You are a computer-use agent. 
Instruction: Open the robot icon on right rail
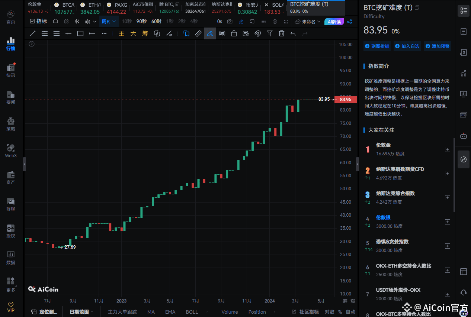(463, 136)
